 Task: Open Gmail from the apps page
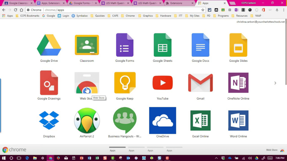pyautogui.click(x=200, y=82)
